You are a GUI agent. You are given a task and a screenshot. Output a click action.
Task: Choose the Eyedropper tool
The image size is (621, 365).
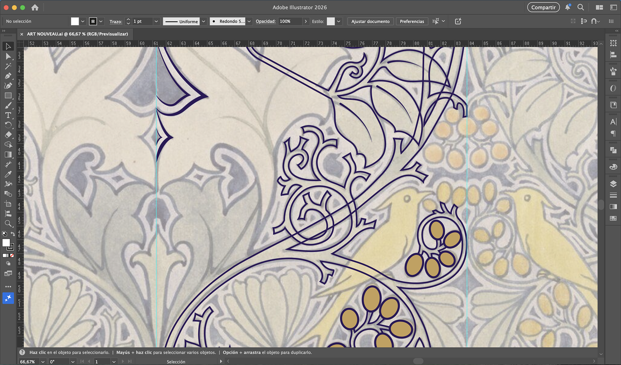(8, 174)
